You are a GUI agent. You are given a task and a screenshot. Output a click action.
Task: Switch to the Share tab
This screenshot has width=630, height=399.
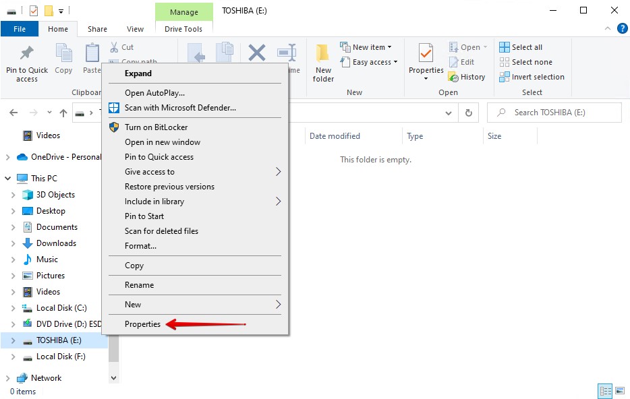pos(97,29)
